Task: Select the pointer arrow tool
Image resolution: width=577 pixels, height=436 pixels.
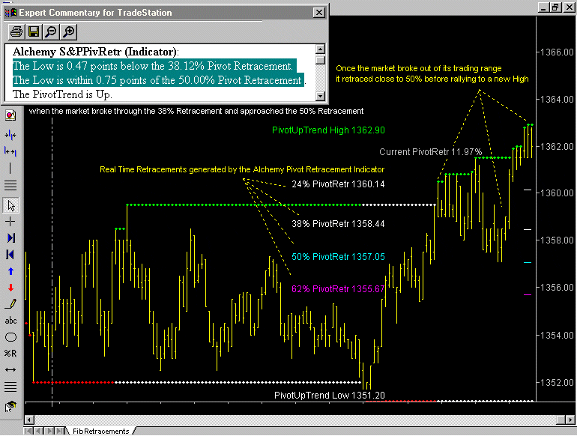Action: (x=11, y=205)
